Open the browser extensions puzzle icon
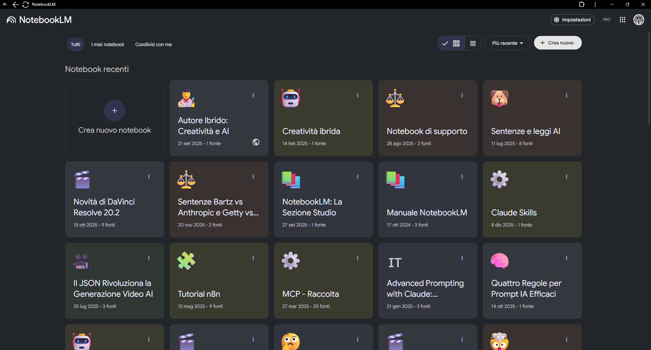The image size is (651, 350). [x=581, y=4]
